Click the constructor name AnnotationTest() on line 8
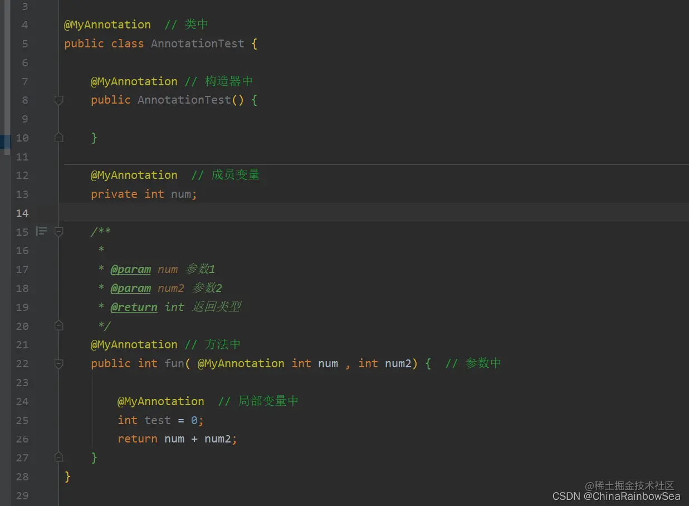The image size is (689, 506). coord(191,100)
